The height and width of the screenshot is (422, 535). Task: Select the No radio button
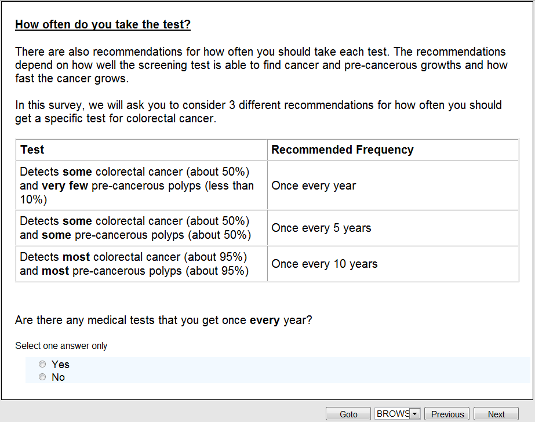pyautogui.click(x=42, y=377)
